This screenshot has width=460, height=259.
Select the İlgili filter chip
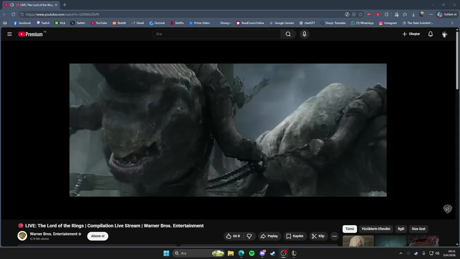(x=401, y=229)
